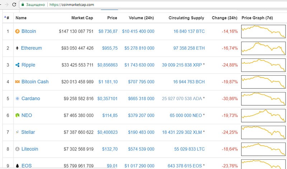Open Bitcoin 7-day price graph
Screen dimensions: 287x169
pyautogui.click(x=263, y=31)
